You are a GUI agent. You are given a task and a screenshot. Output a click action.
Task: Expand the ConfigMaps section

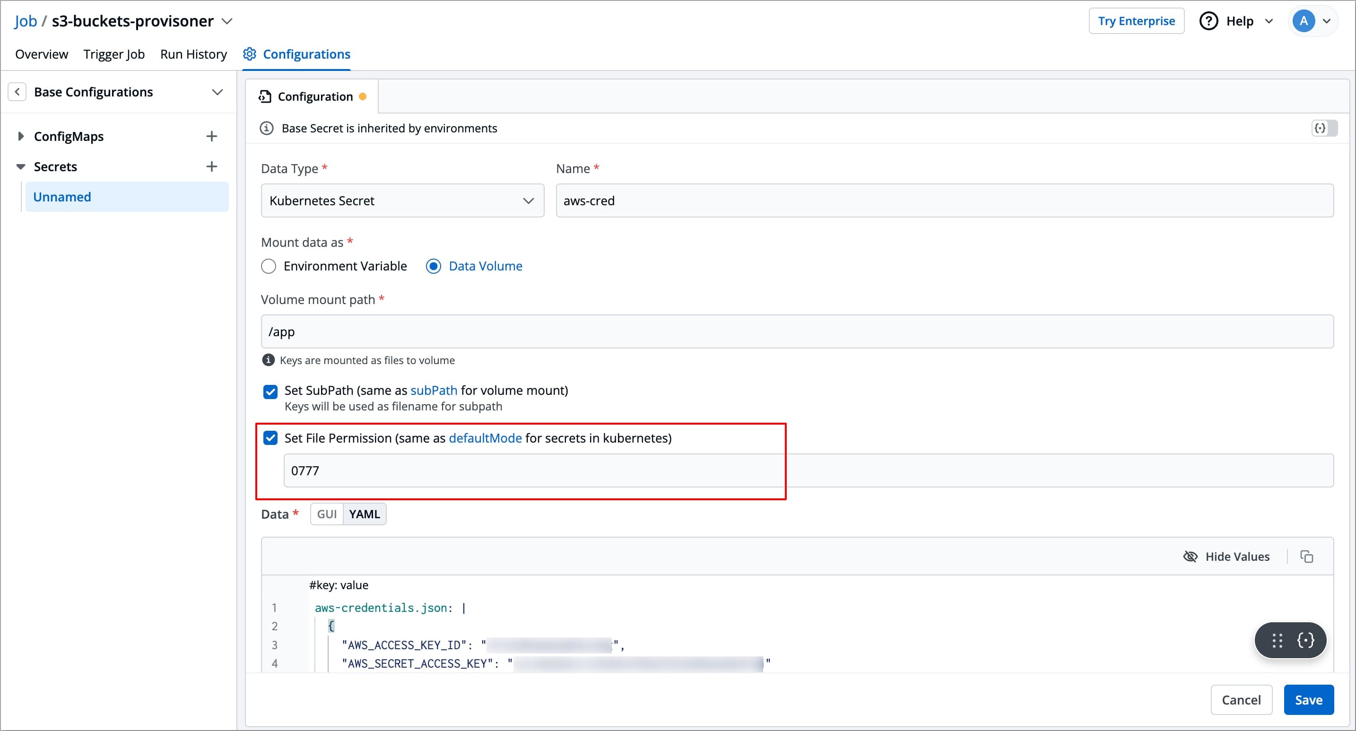[x=20, y=136]
